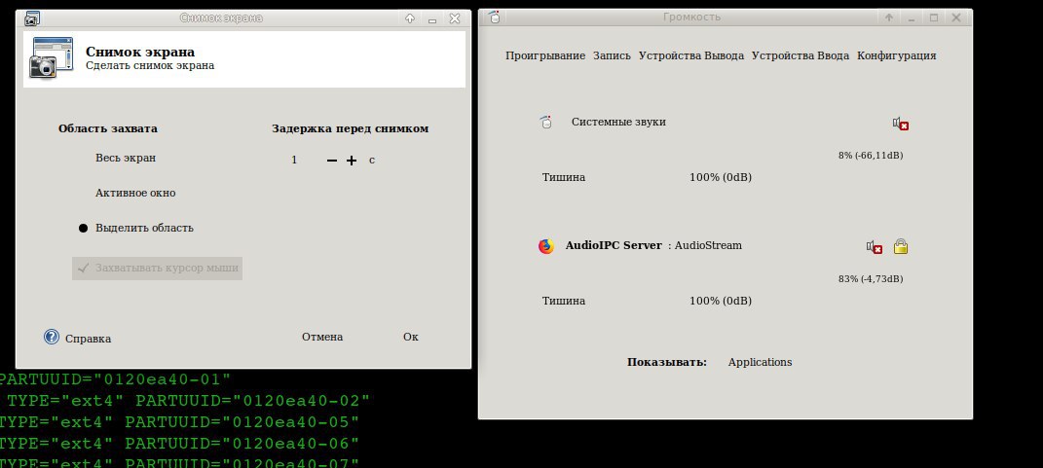The image size is (1043, 468).
Task: Click the 8% (-66,11dB) volume value
Action: pyautogui.click(x=871, y=156)
